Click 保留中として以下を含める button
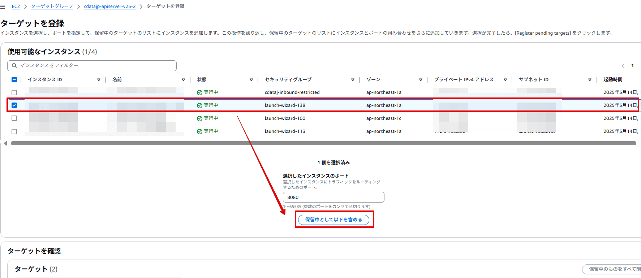 coord(334,220)
